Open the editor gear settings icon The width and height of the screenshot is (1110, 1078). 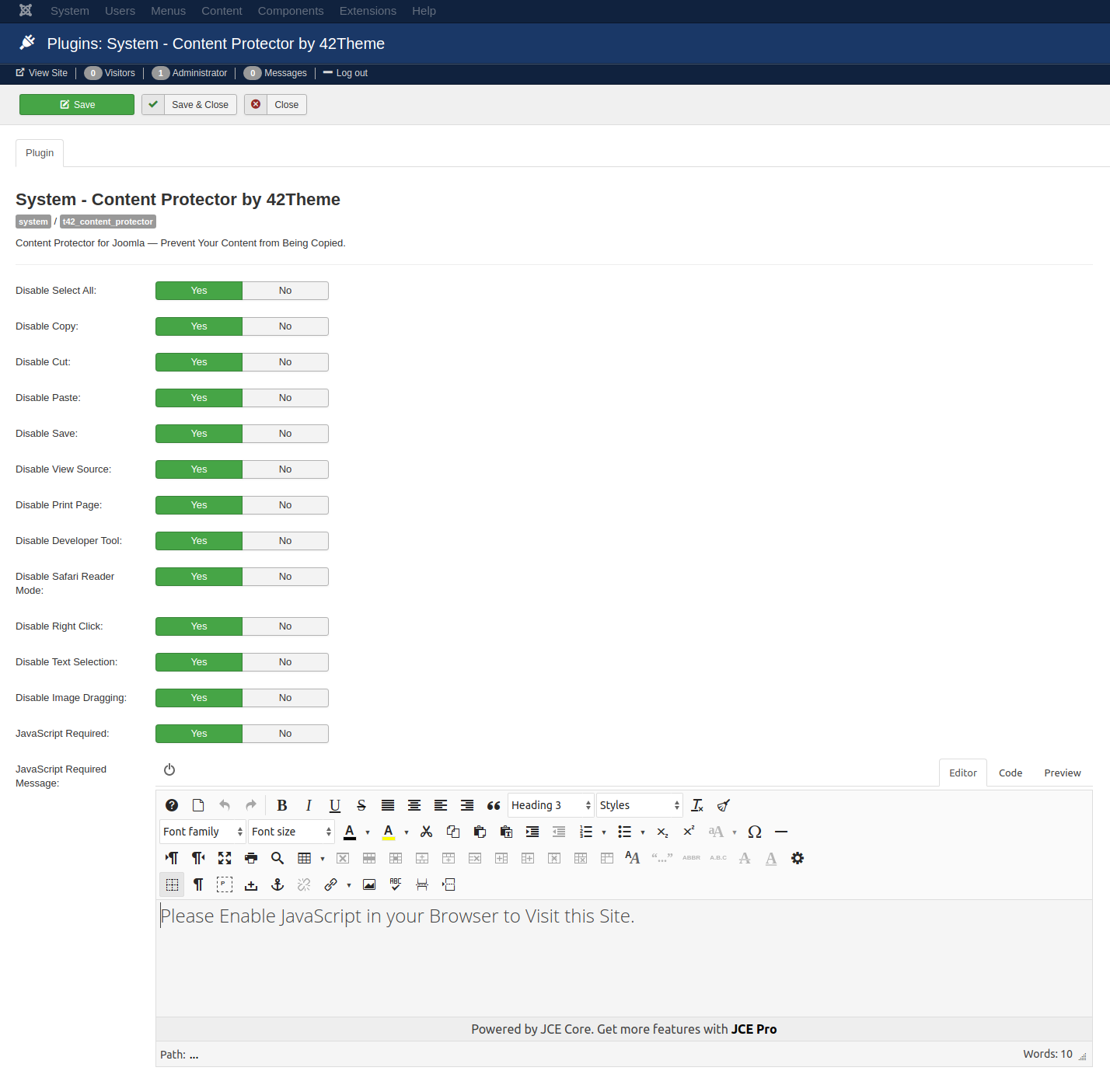point(798,858)
